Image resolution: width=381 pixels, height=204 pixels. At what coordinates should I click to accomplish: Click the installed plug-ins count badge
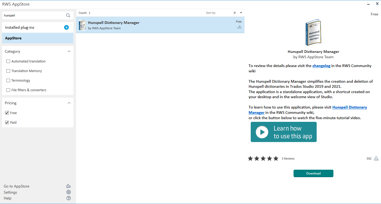click(66, 27)
